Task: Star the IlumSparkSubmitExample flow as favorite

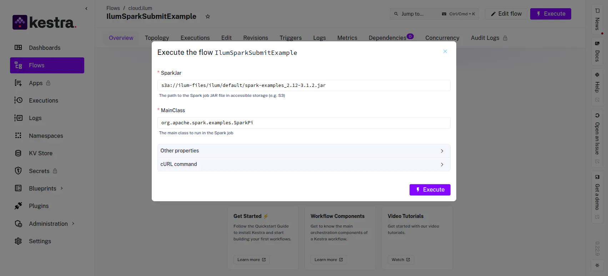Action: (208, 16)
